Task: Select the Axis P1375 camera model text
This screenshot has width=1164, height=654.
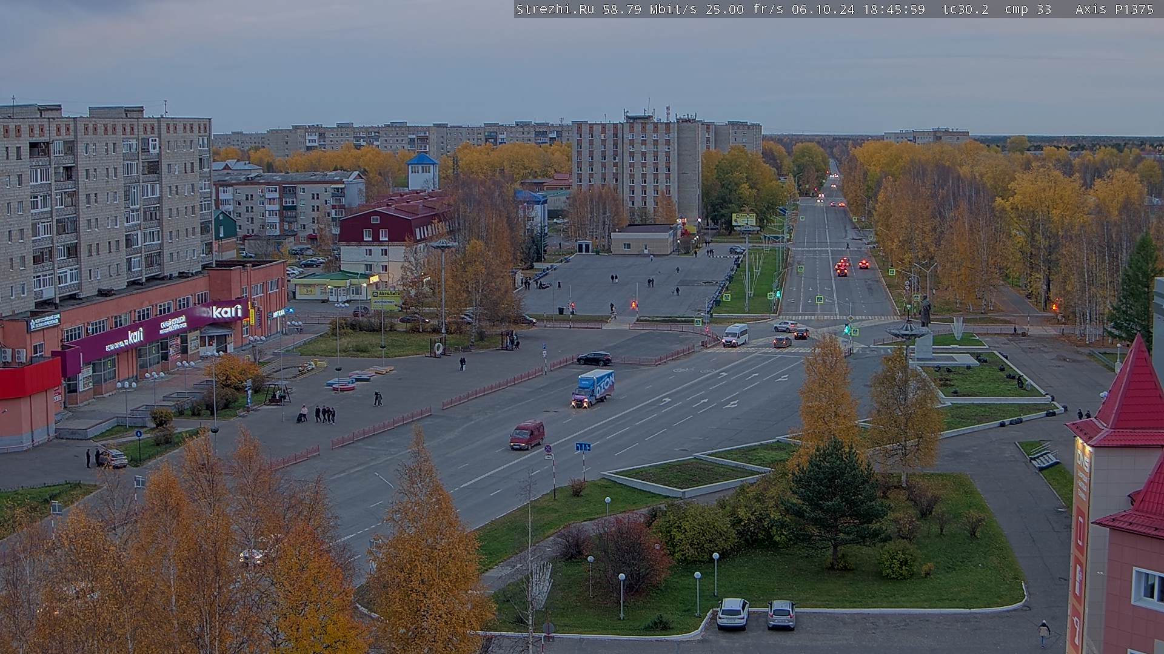Action: (x=1115, y=9)
